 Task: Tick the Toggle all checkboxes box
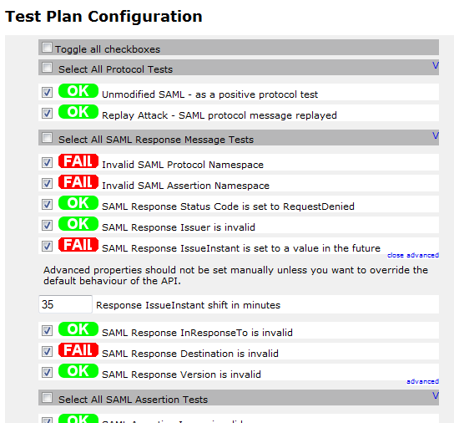coord(47,48)
